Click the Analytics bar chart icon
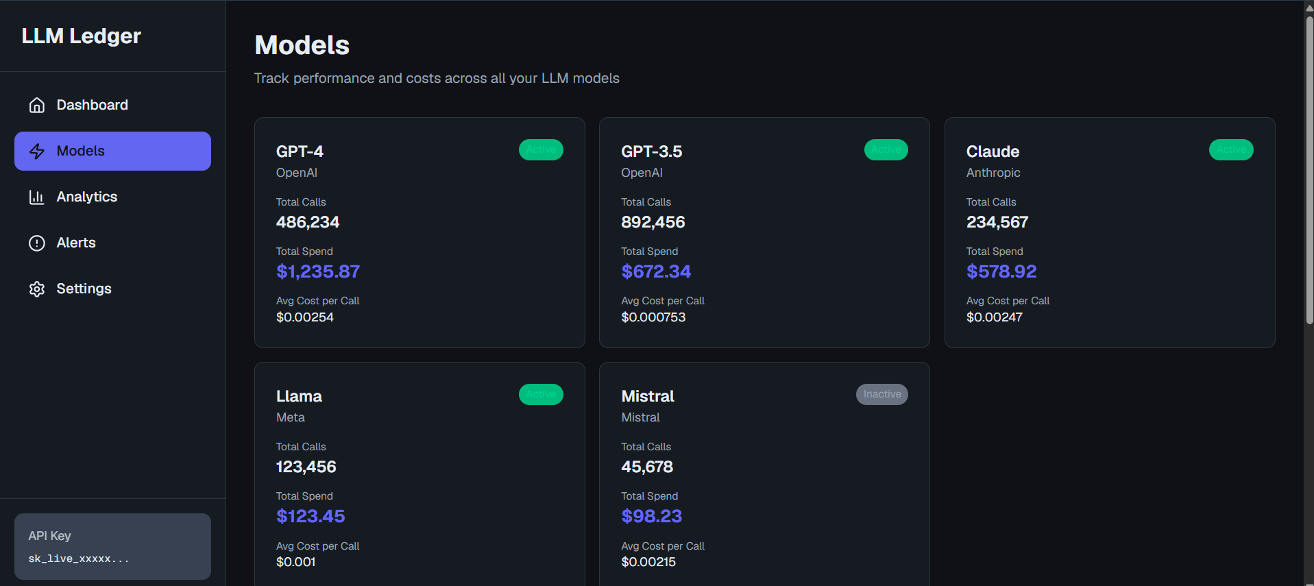Screen dimensions: 1314x586 [37, 197]
